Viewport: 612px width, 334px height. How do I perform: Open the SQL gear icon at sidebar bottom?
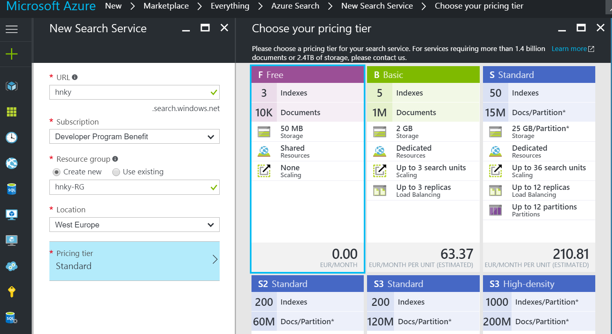click(11, 318)
